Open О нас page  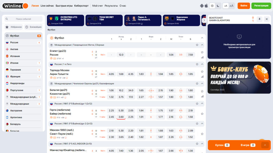123,6
